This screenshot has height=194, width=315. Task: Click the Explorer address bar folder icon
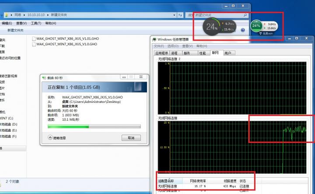7,15
